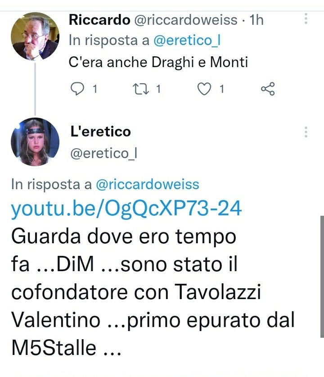Click the vertical scrollbar thumb on the right edge

322,277
